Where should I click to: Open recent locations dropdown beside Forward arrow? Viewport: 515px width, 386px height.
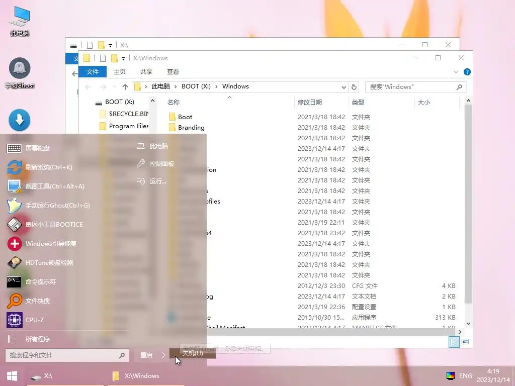(x=114, y=87)
